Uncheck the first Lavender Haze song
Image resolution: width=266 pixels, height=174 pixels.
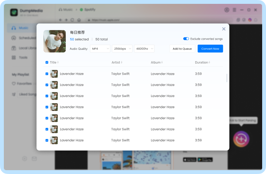(x=47, y=74)
